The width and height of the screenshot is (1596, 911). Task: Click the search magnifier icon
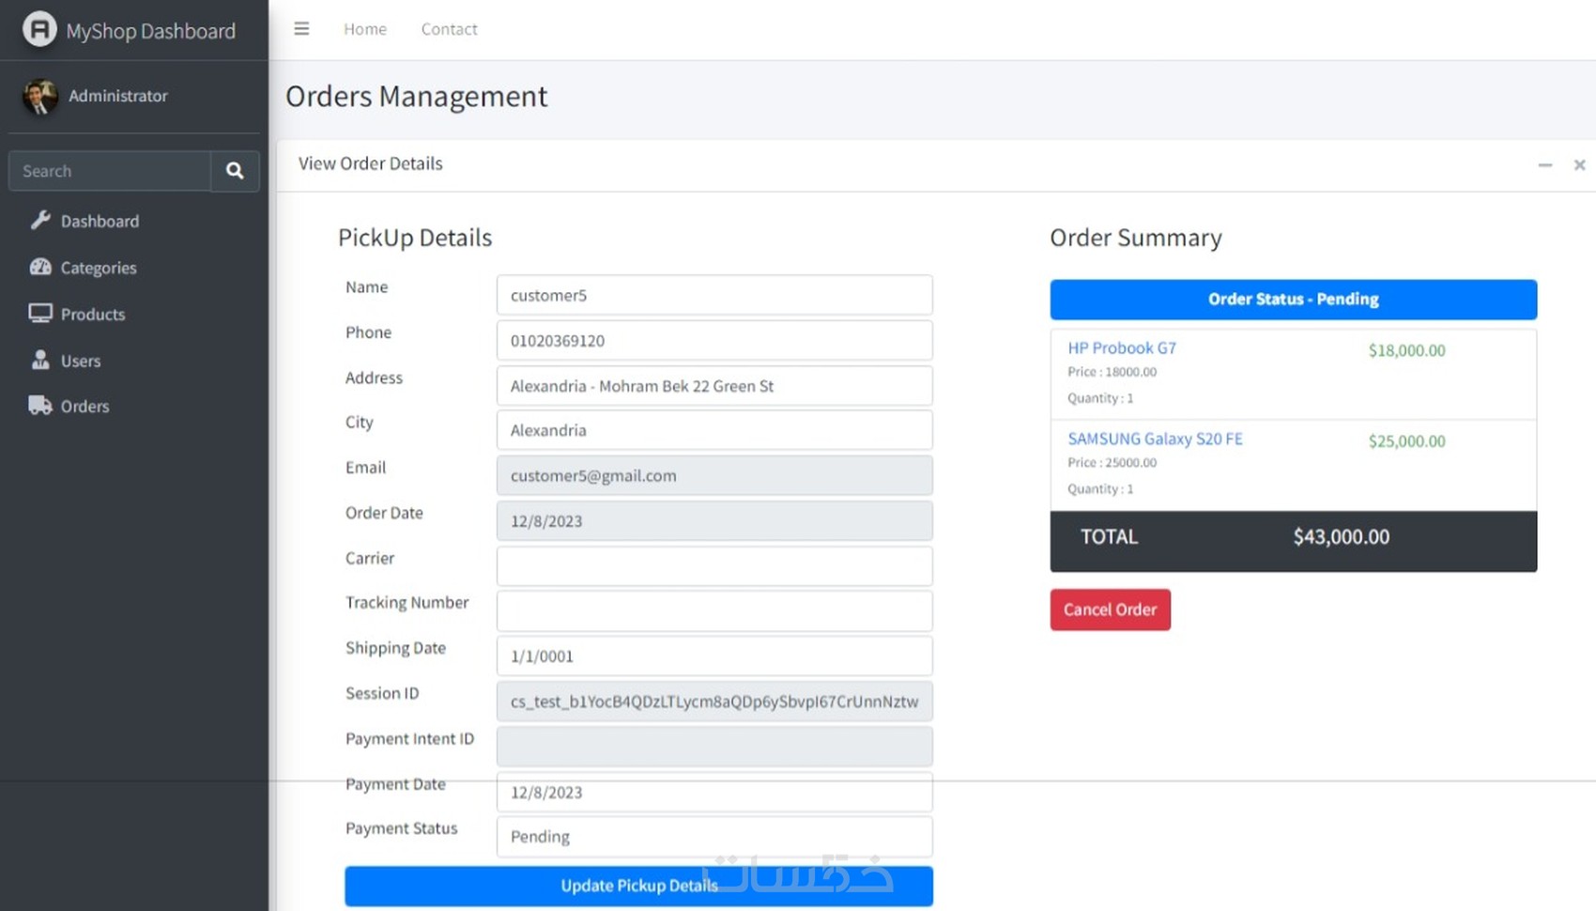(235, 171)
